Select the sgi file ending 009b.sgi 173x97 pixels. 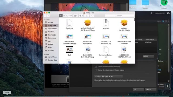click(124, 50)
